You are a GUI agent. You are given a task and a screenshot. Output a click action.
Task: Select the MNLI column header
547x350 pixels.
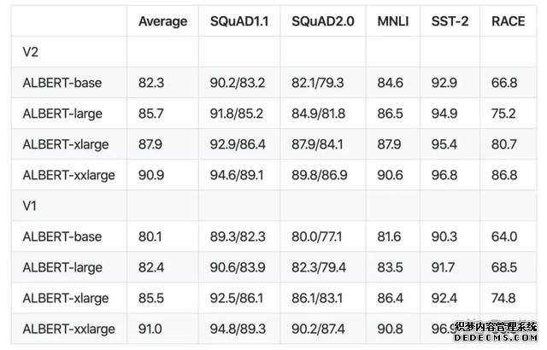click(x=393, y=21)
